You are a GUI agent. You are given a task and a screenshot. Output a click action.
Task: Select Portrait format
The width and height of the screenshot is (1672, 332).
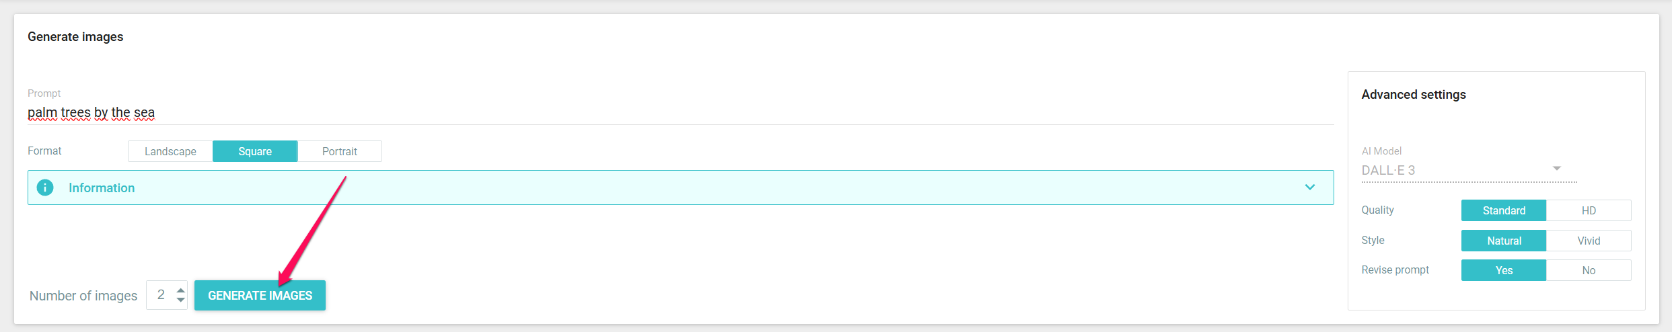click(x=340, y=151)
